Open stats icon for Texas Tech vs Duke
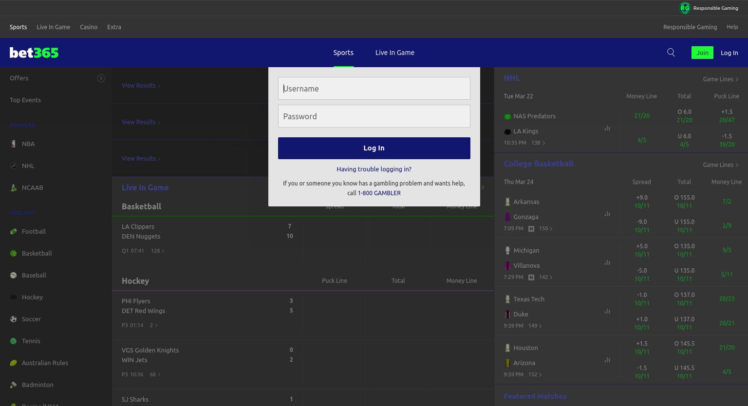This screenshot has width=748, height=406. click(x=607, y=311)
